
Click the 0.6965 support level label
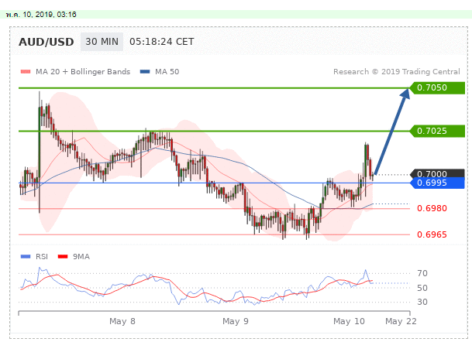coord(432,234)
